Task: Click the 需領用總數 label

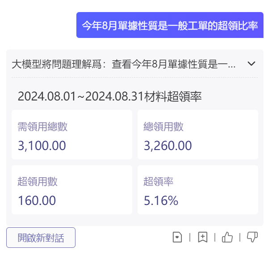Action: point(42,126)
